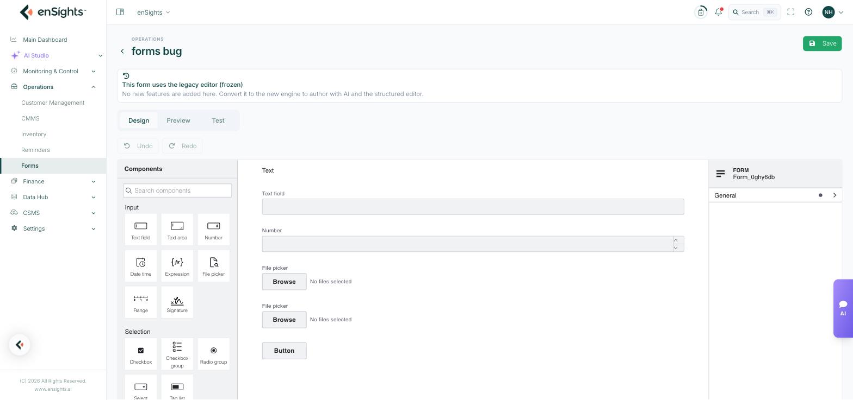
Task: Go back using the arrow beside forms bug
Action: tap(122, 51)
